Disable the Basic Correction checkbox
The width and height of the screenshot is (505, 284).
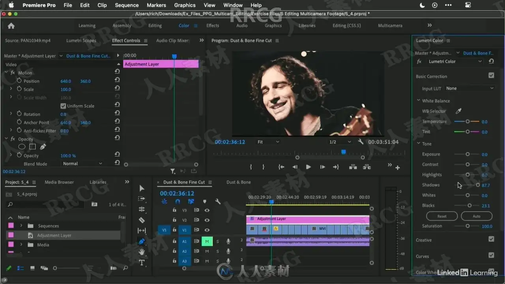pyautogui.click(x=491, y=75)
